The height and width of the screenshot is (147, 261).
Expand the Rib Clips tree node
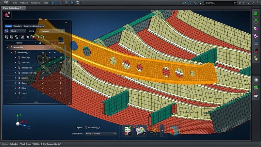pyautogui.click(x=16, y=57)
